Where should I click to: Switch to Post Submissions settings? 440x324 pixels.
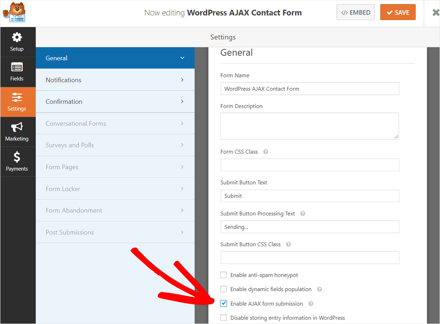click(115, 232)
